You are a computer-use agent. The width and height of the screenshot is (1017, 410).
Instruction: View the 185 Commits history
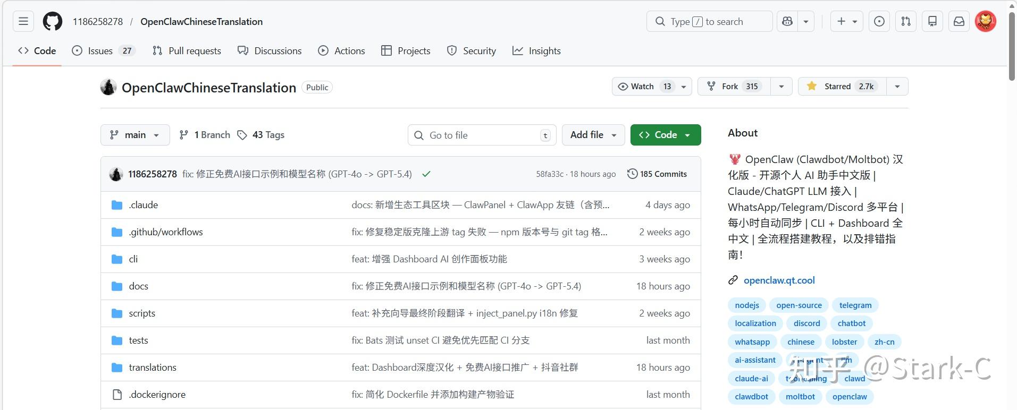(657, 174)
